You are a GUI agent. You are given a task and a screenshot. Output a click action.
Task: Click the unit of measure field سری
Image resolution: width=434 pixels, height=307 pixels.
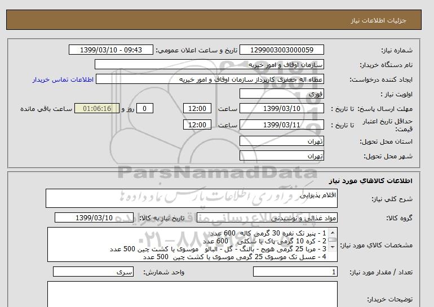click(93, 272)
